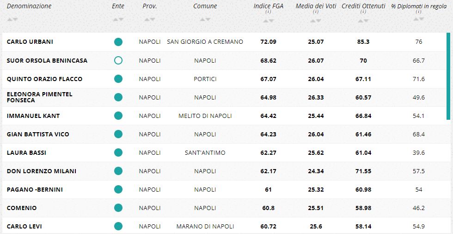The image size is (453, 234).
Task: Click the Ente circle for Comenio
Action: pos(118,208)
